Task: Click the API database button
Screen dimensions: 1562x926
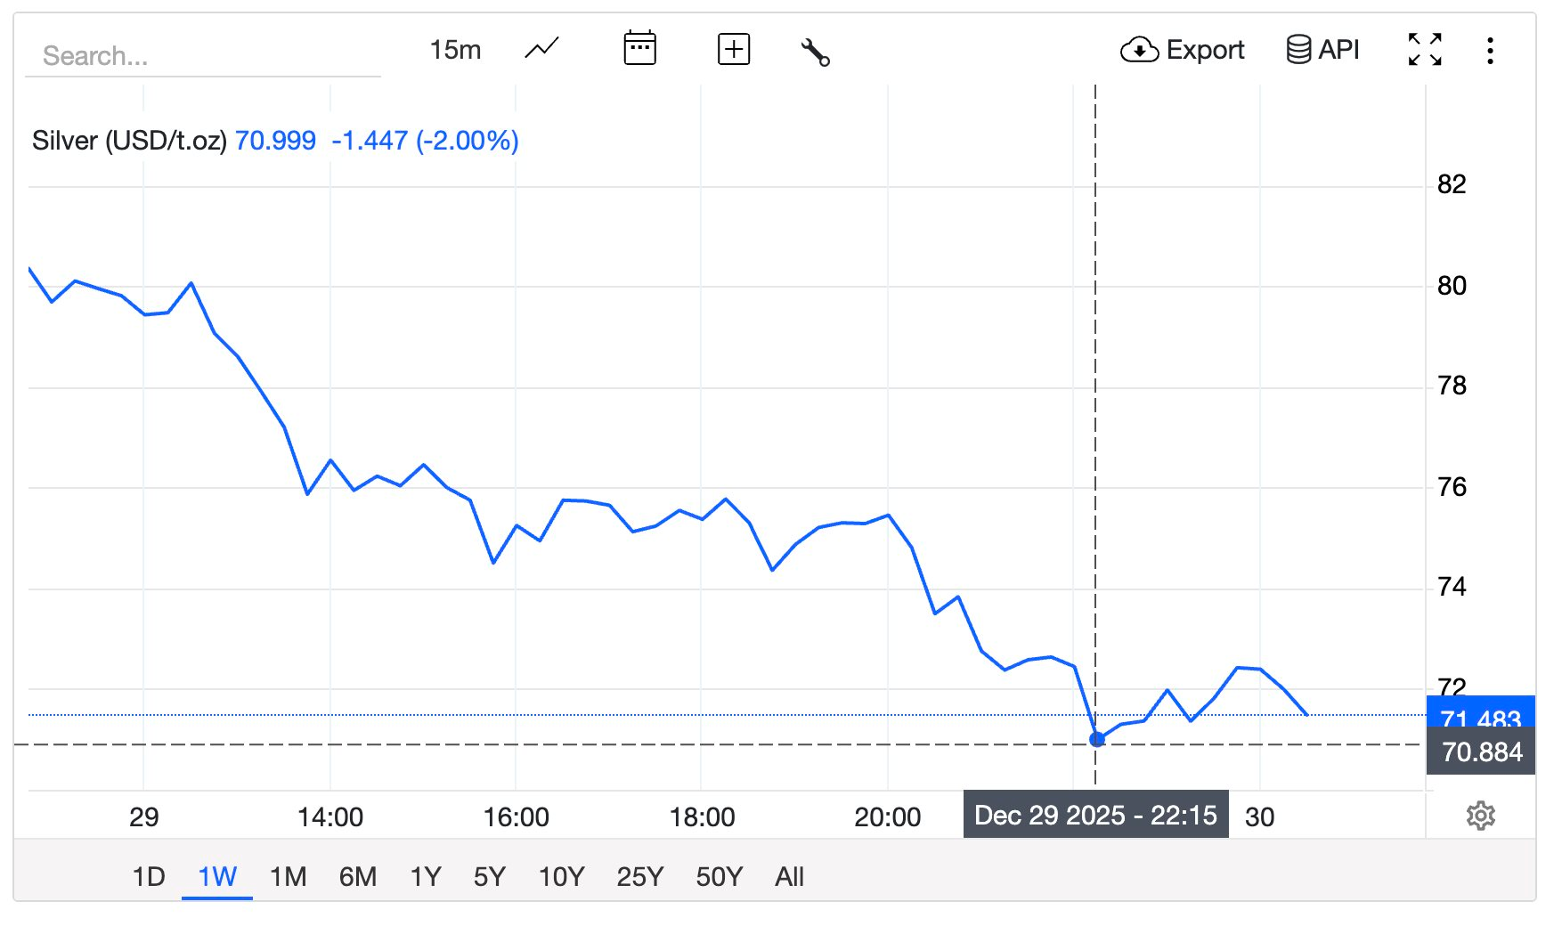Action: pos(1322,50)
